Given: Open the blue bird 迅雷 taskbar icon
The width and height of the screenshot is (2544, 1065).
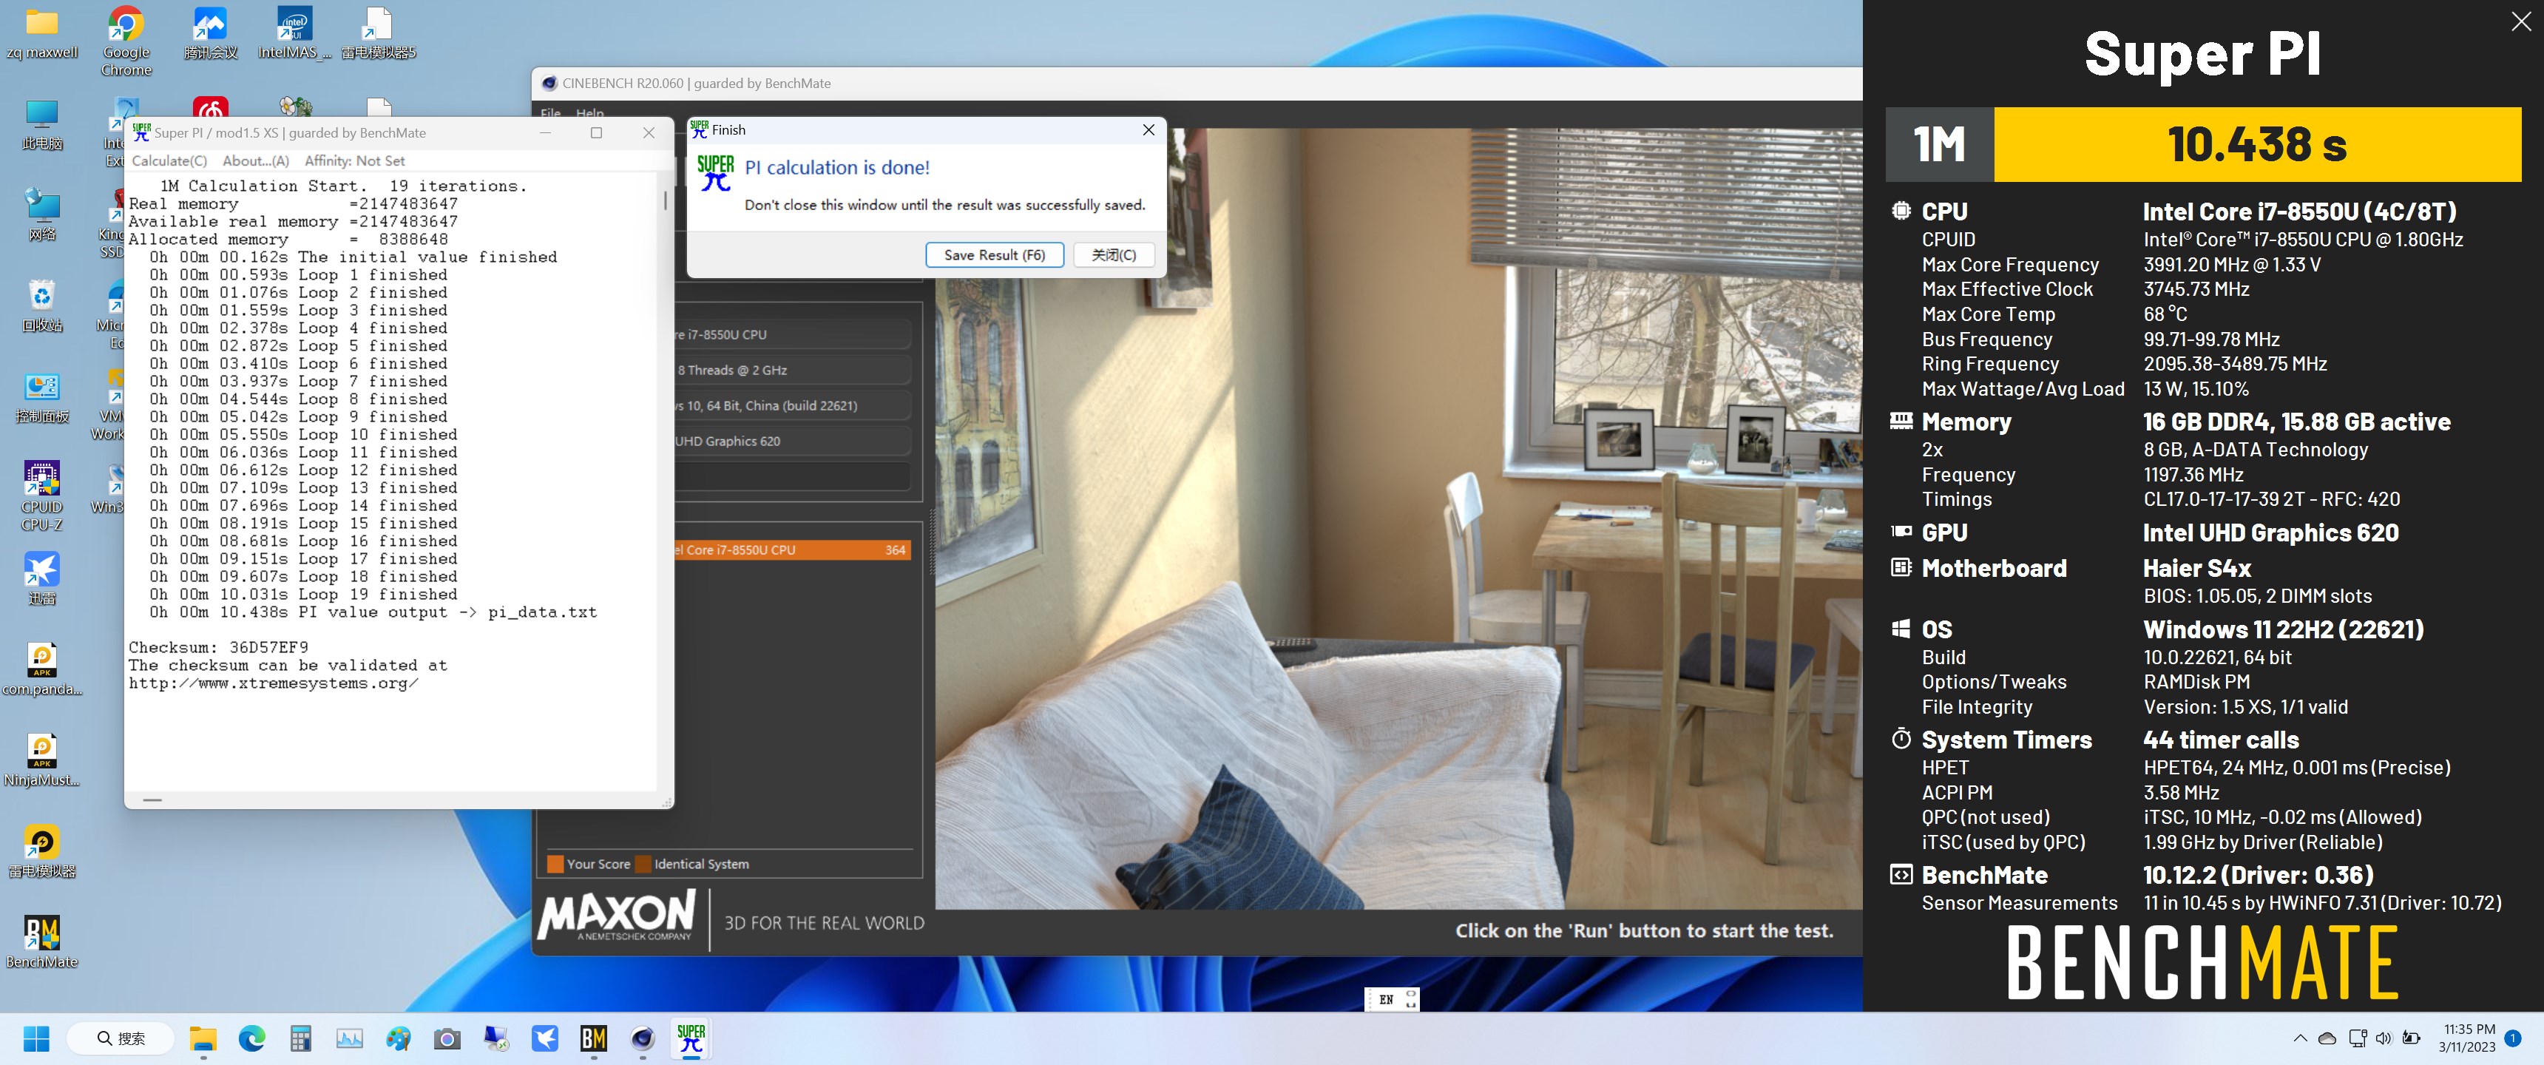Looking at the screenshot, I should click(545, 1038).
